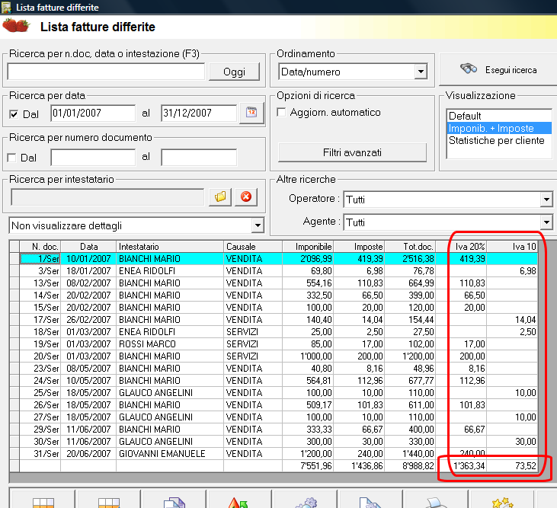This screenshot has height=508, width=557.
Task: Run search with the binoculars Esegui ricerca button
Action: point(498,70)
